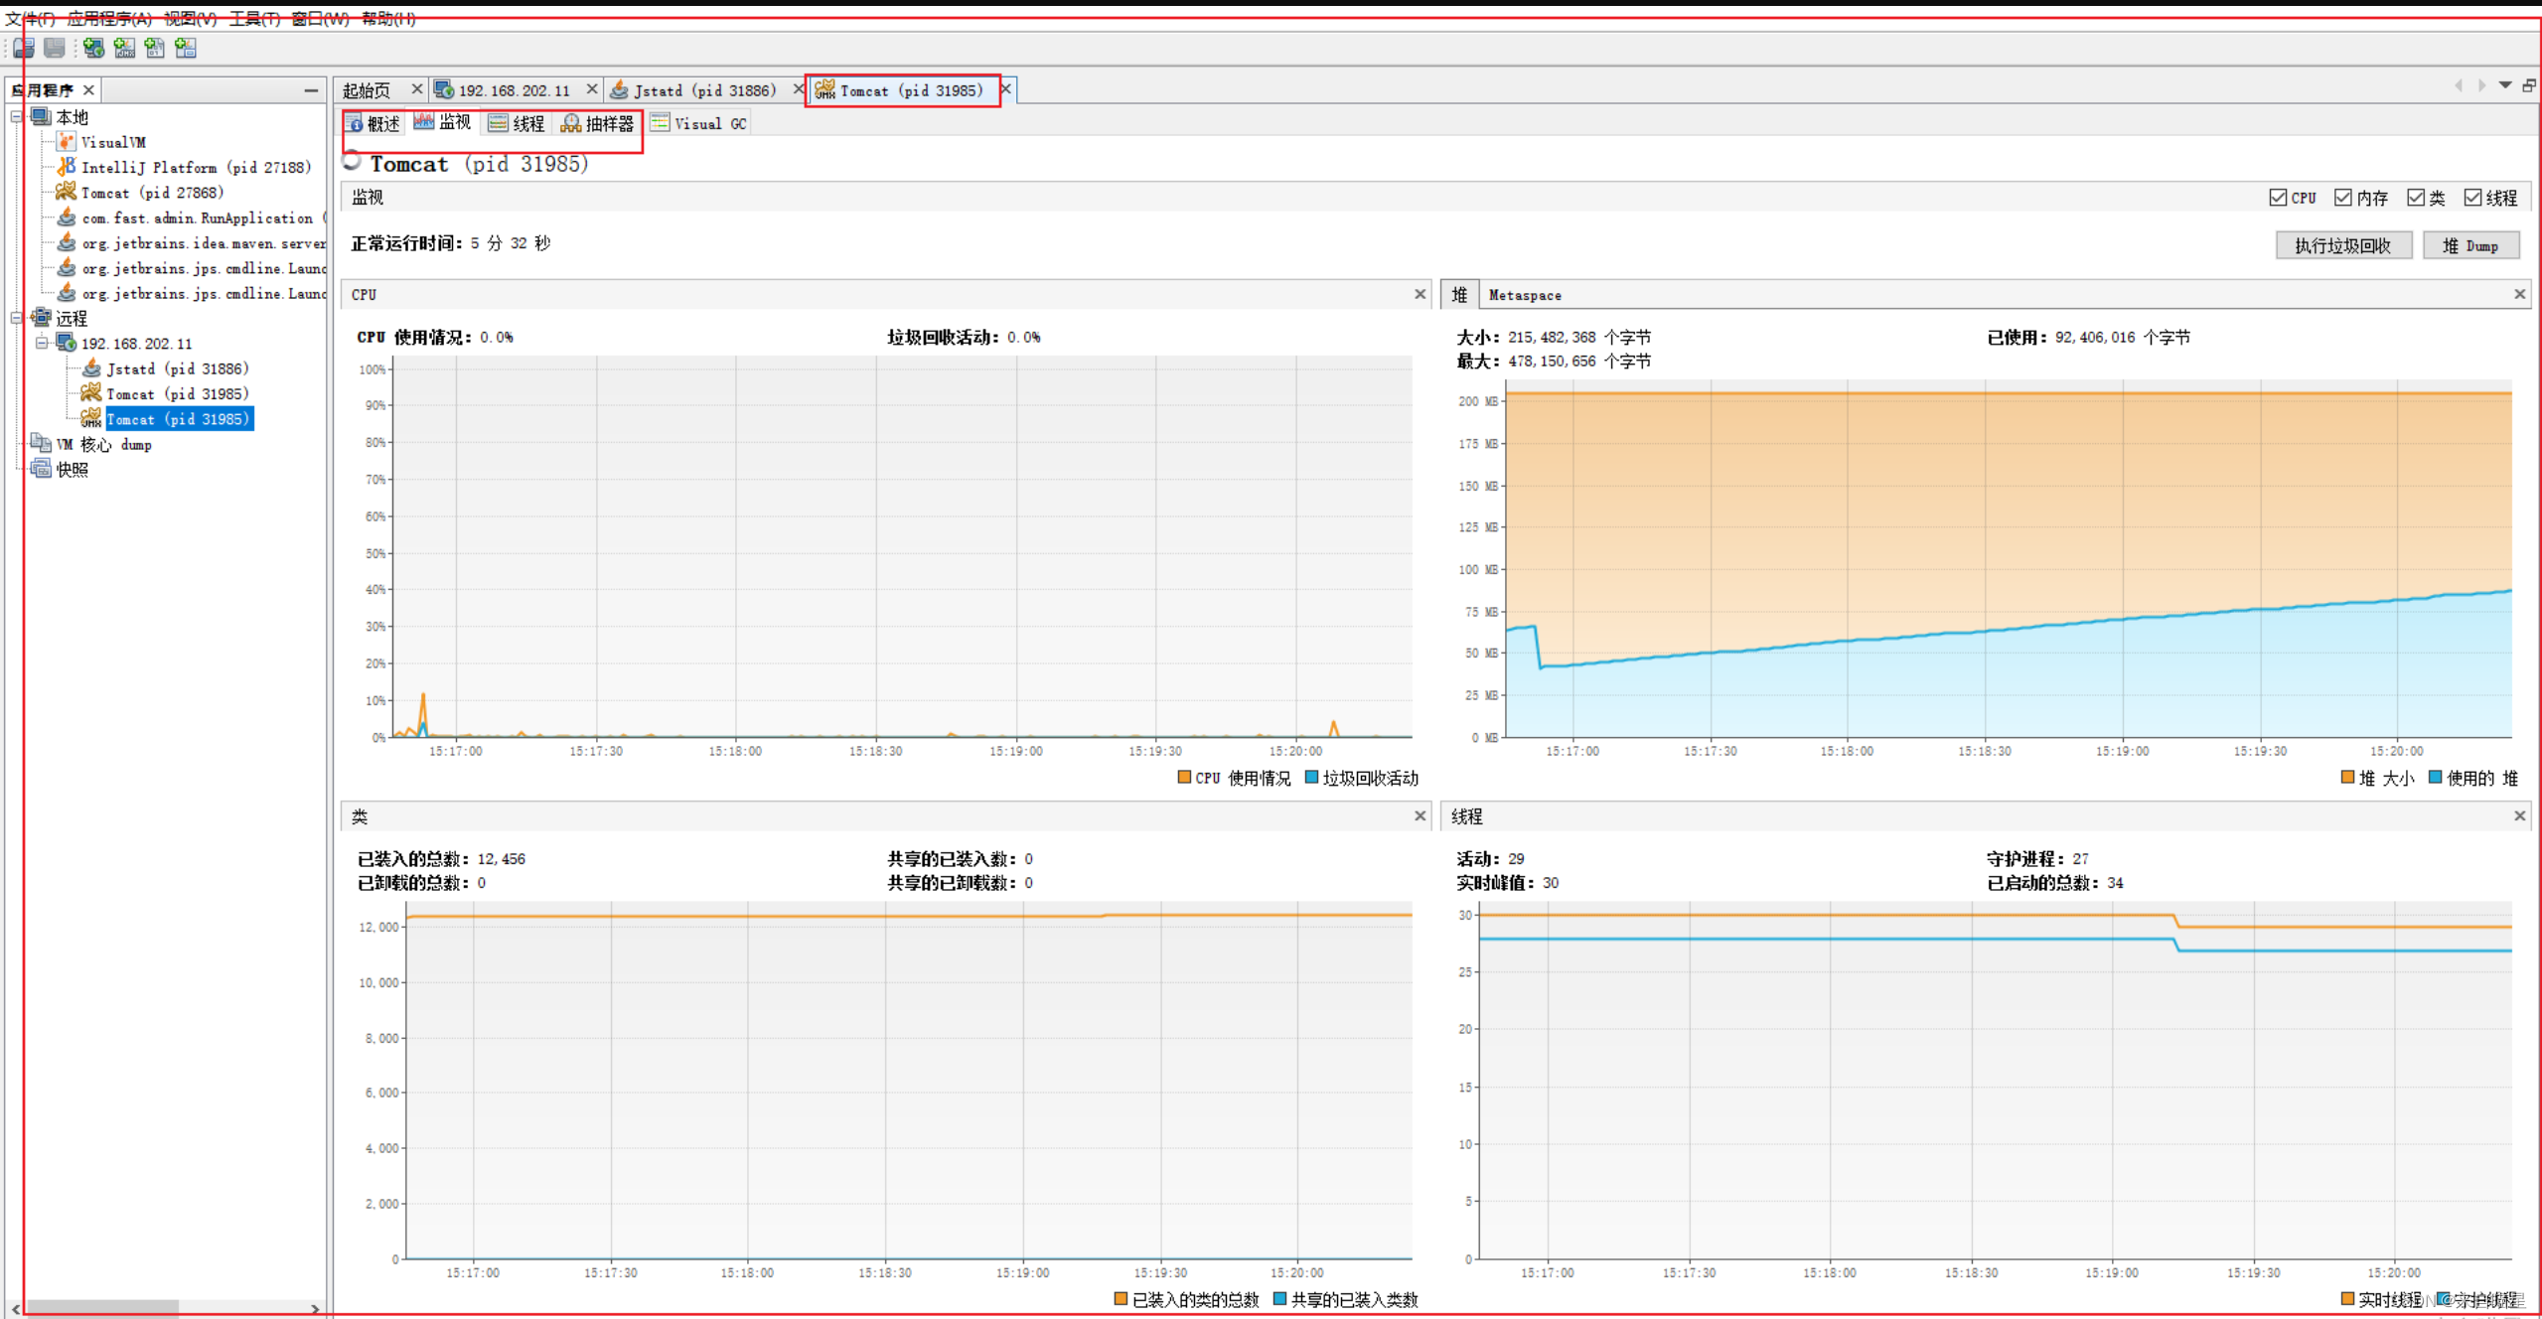Open the document list dropdown arrow
Screen dimensions: 2542x1319
(x=2505, y=85)
